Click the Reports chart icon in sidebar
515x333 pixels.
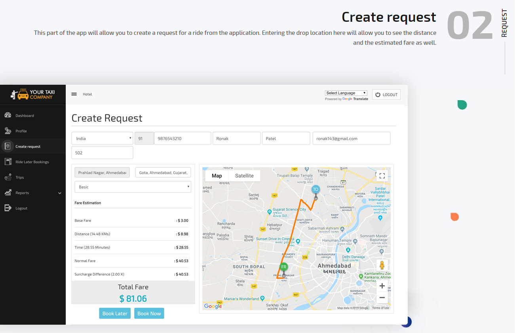tap(8, 193)
